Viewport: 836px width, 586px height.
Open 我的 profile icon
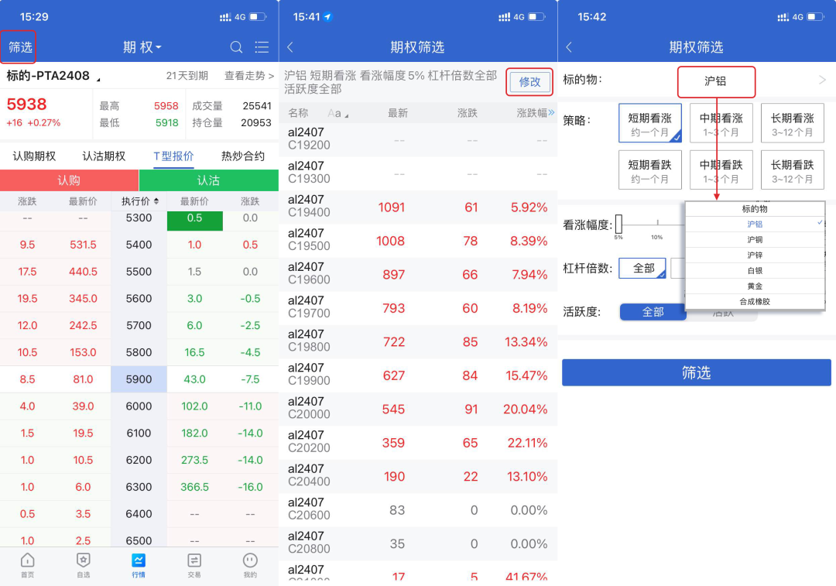(x=250, y=564)
